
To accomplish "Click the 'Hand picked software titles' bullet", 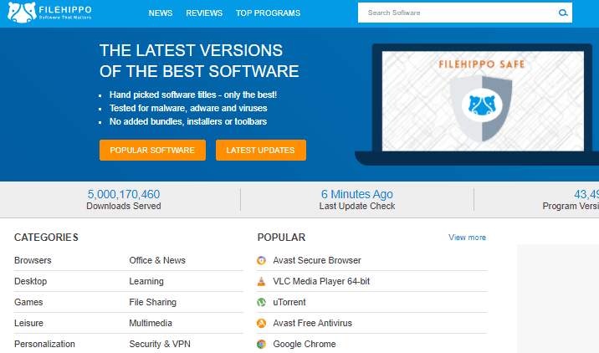I will coord(193,95).
